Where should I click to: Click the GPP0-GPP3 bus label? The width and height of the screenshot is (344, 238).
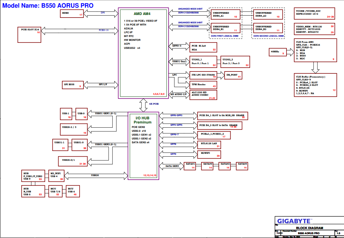176,115
